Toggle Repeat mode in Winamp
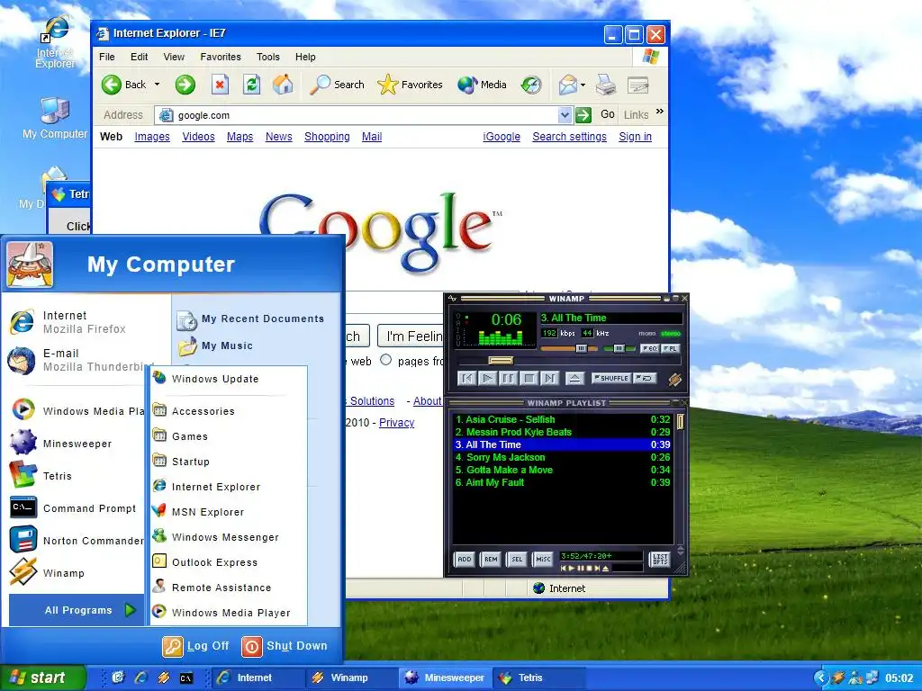The width and height of the screenshot is (922, 691). pos(645,378)
